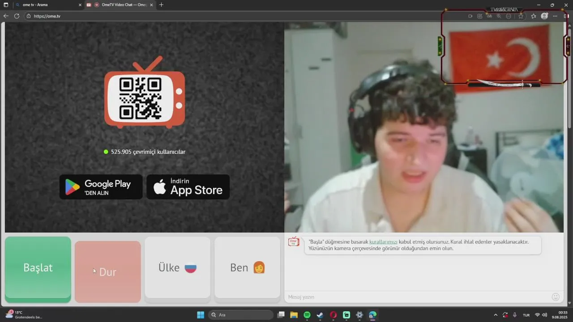Image resolution: width=573 pixels, height=322 pixels.
Task: Open the emoji smiley picker
Action: click(x=556, y=297)
